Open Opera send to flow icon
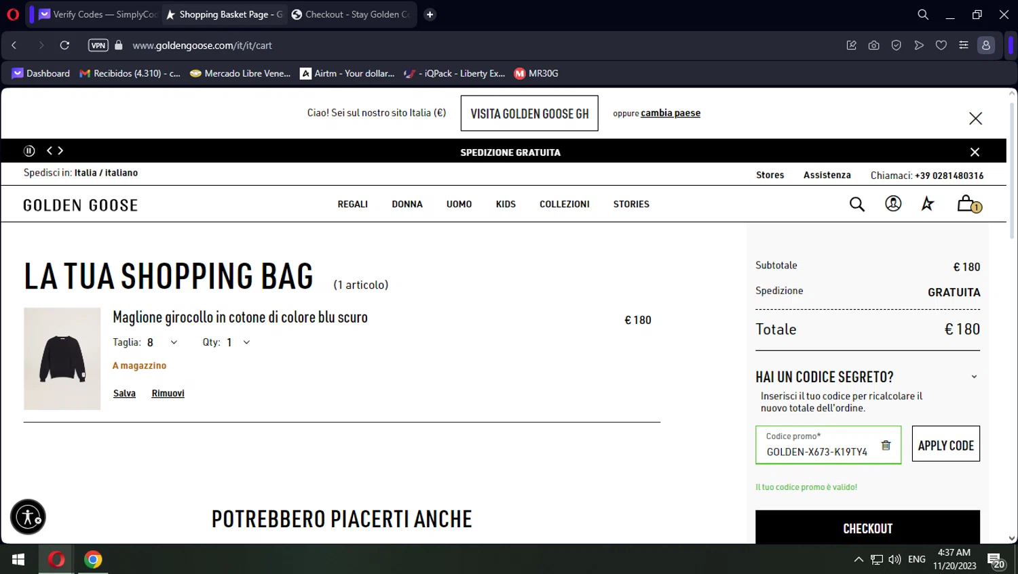 tap(918, 45)
